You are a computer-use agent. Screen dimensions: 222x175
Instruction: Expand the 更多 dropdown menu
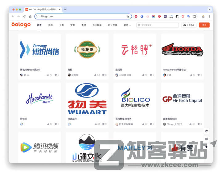coord(127,25)
